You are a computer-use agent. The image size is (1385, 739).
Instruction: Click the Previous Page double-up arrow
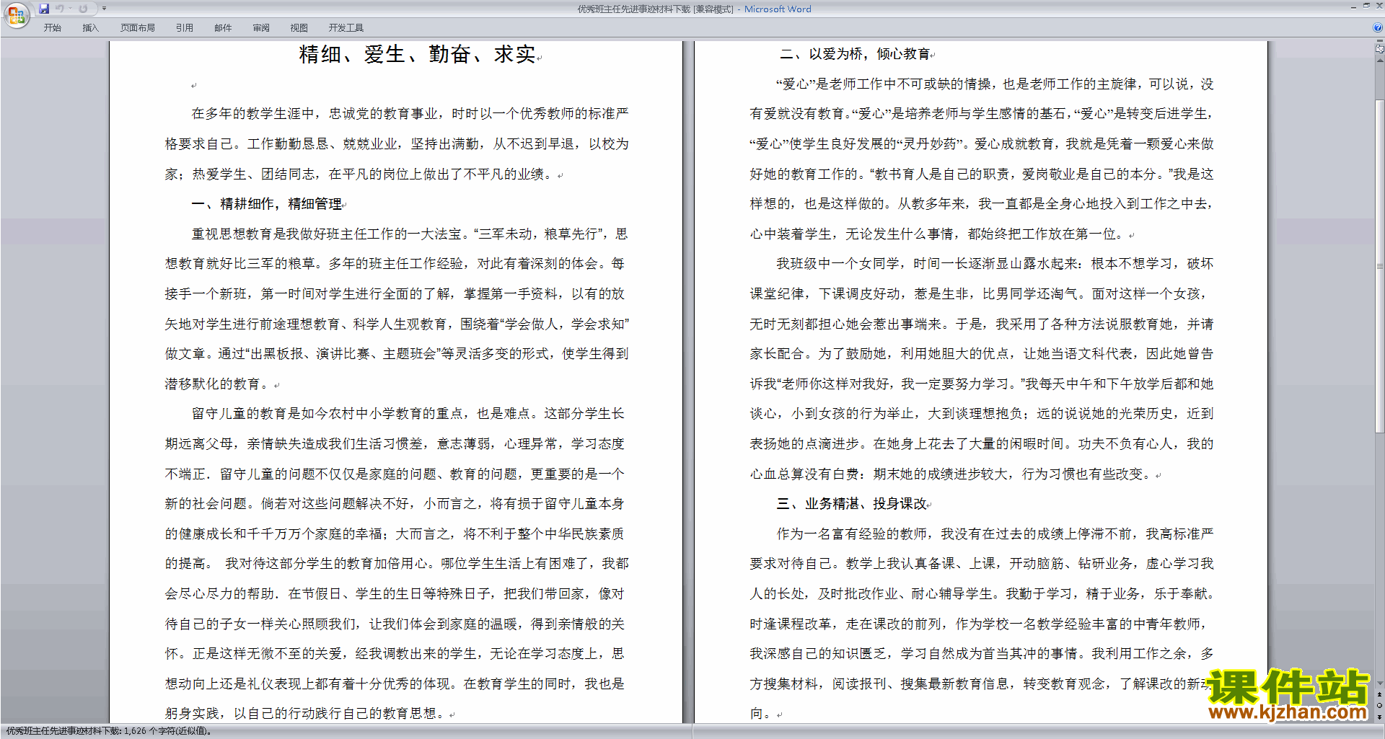point(1379,694)
